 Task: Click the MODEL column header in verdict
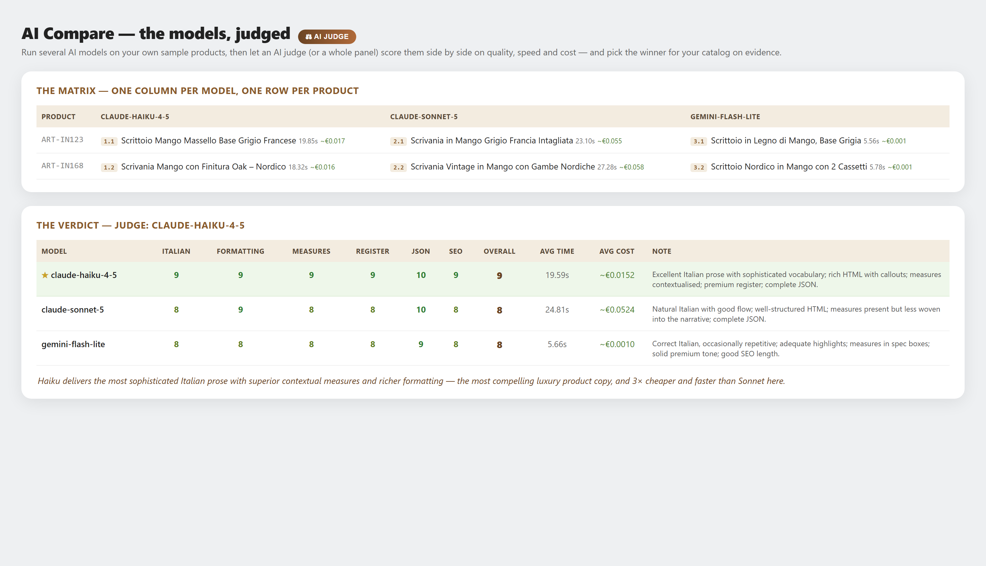coord(54,251)
